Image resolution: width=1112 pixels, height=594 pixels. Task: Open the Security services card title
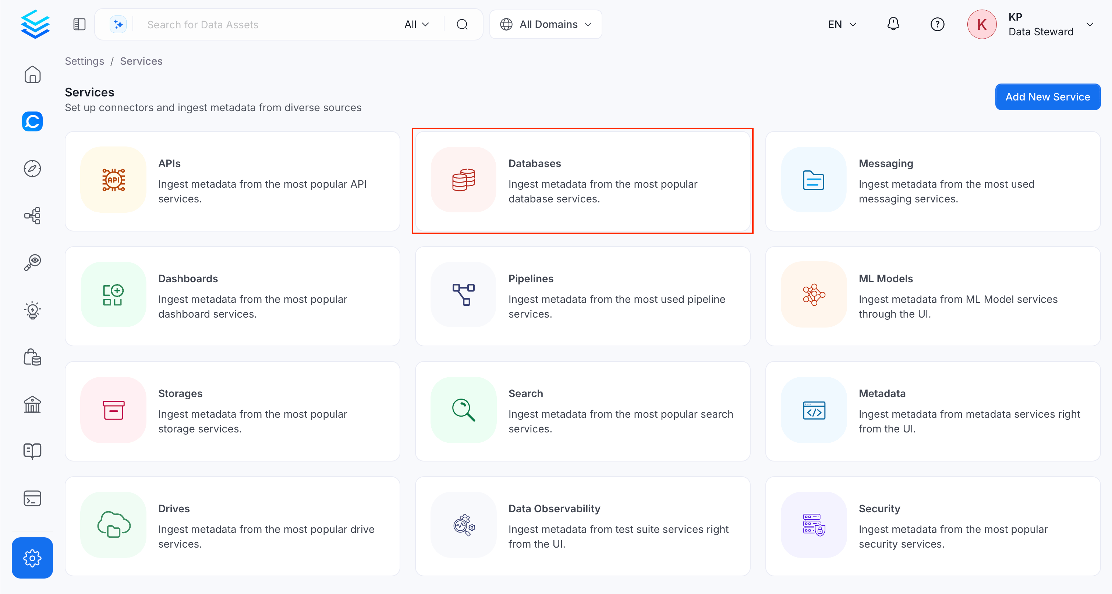pos(879,509)
